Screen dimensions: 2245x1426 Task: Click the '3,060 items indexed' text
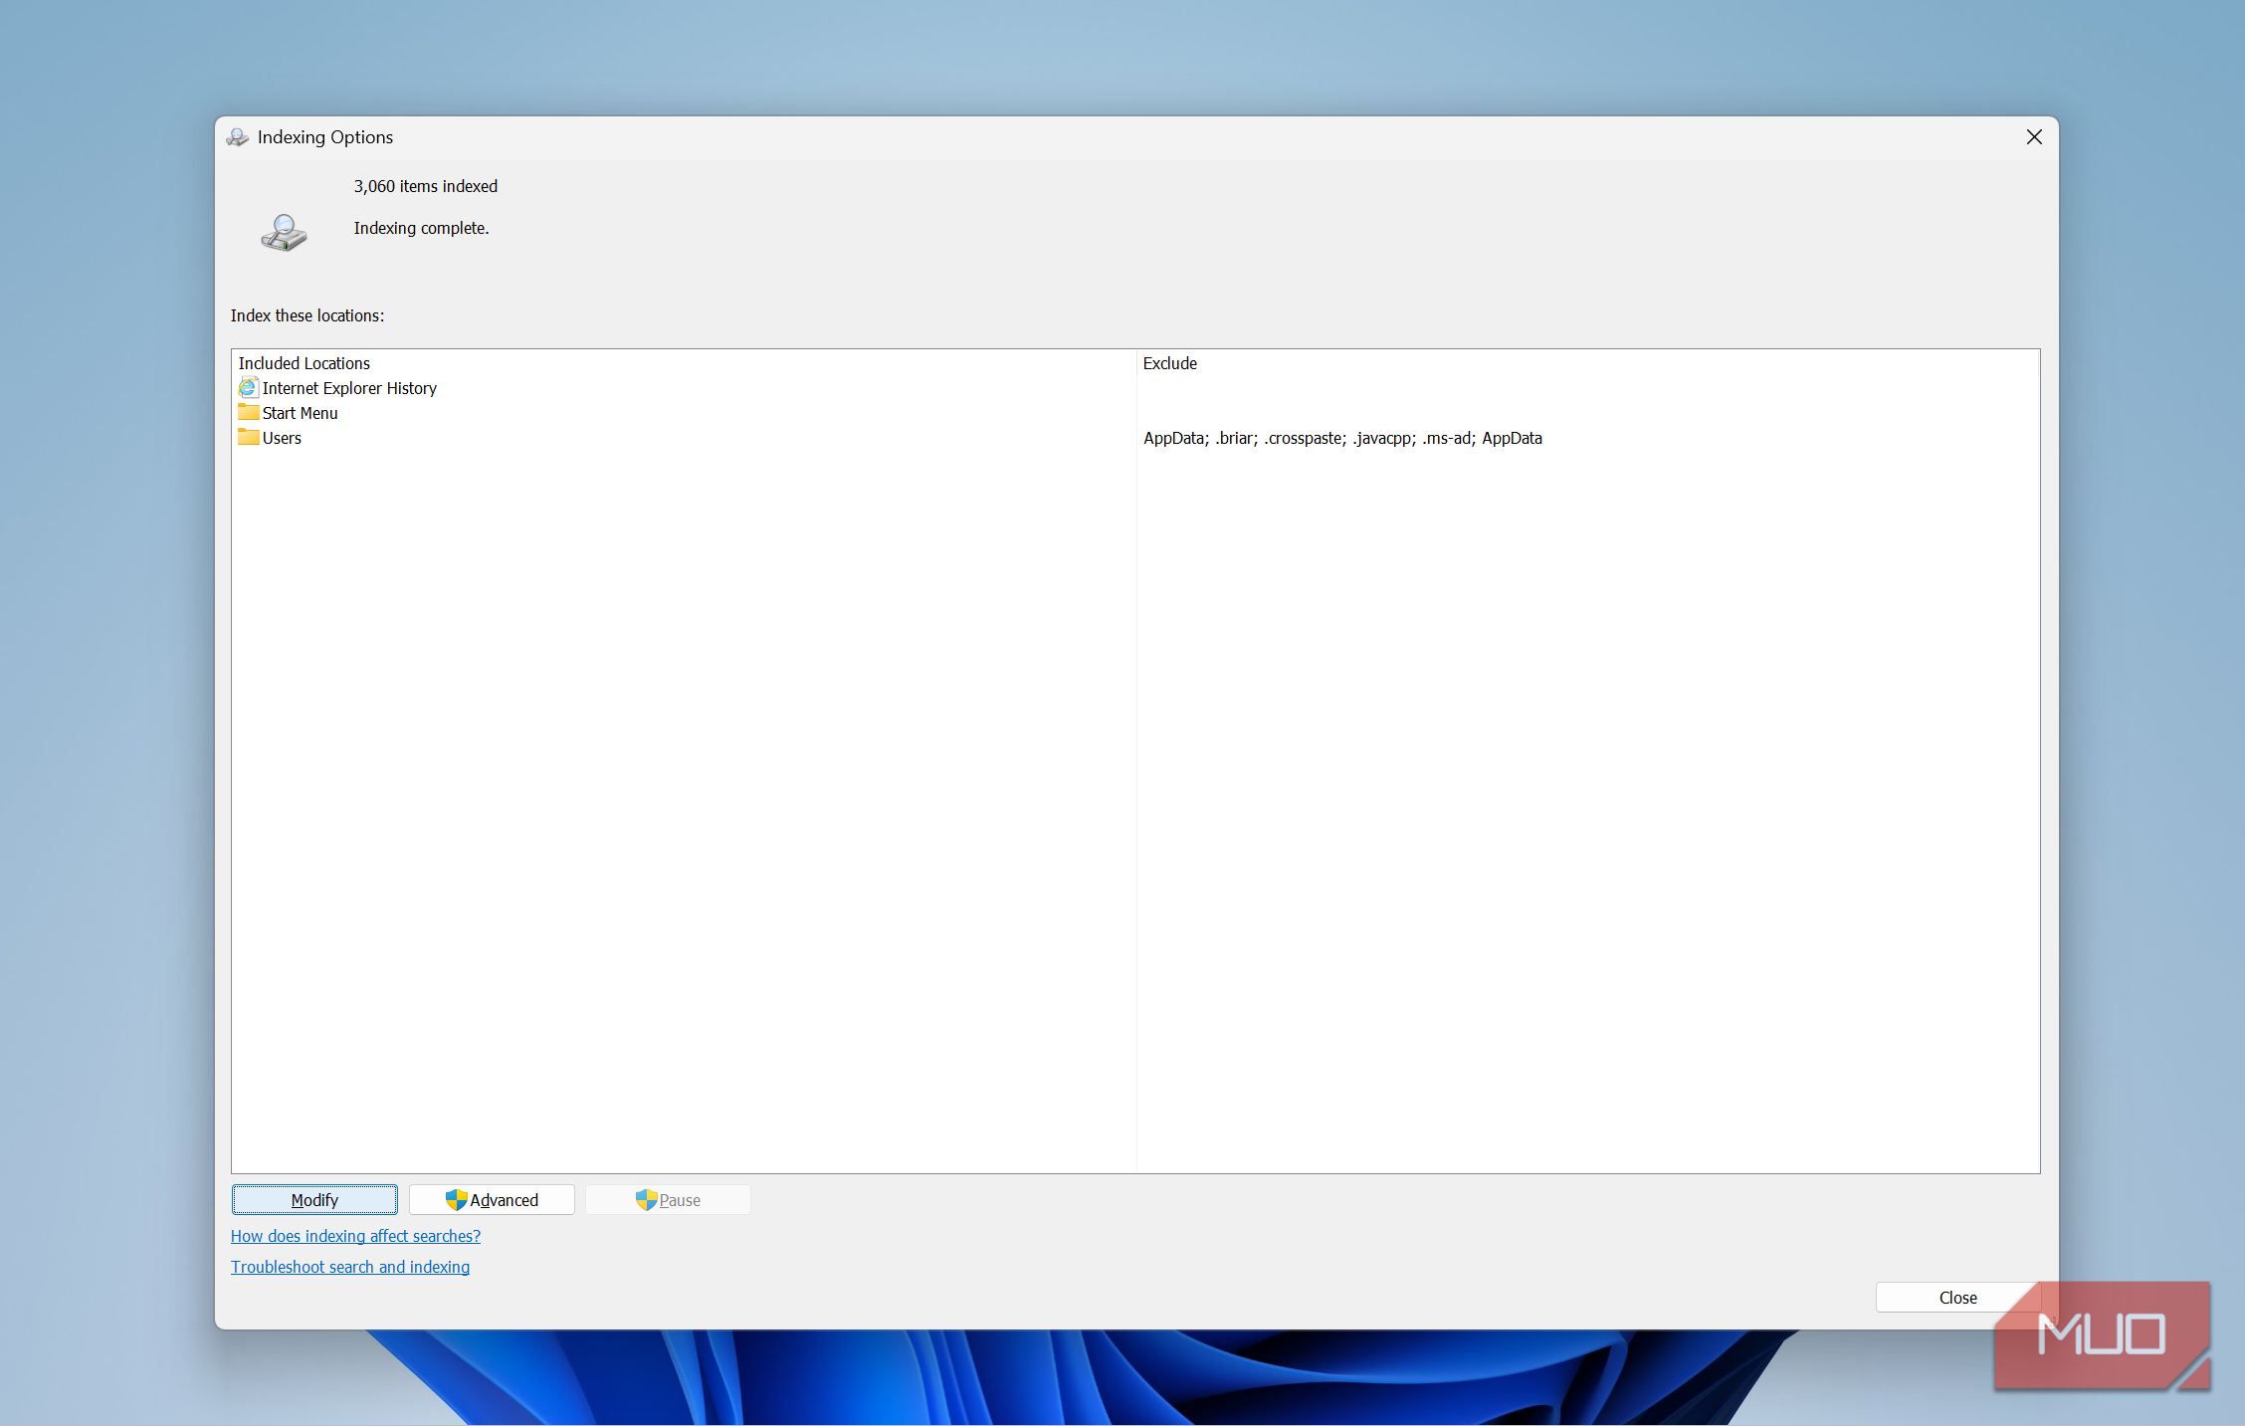(x=425, y=186)
